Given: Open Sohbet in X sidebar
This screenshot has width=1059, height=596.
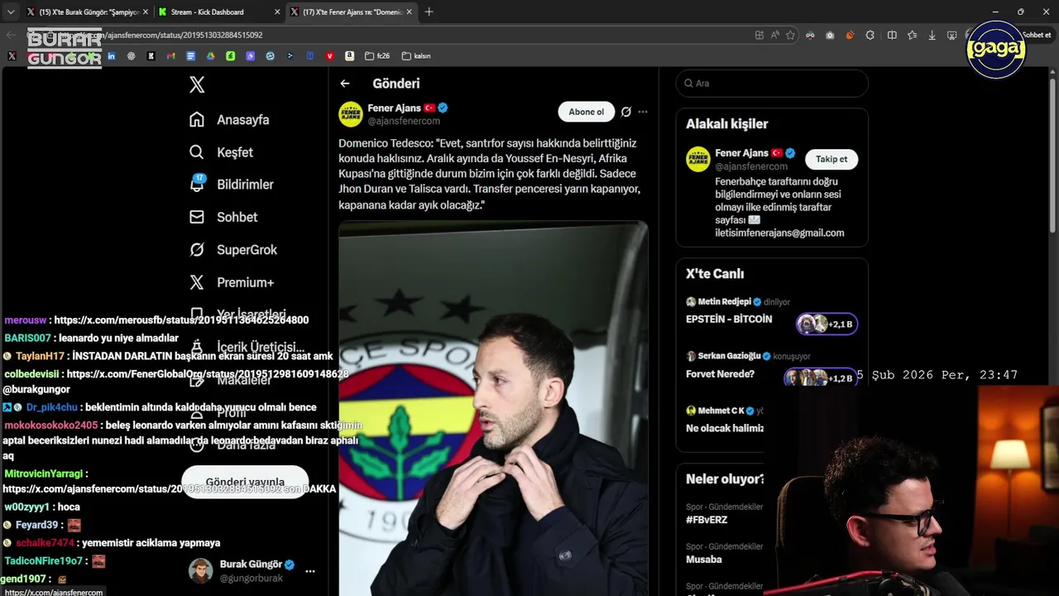Looking at the screenshot, I should pos(223,217).
